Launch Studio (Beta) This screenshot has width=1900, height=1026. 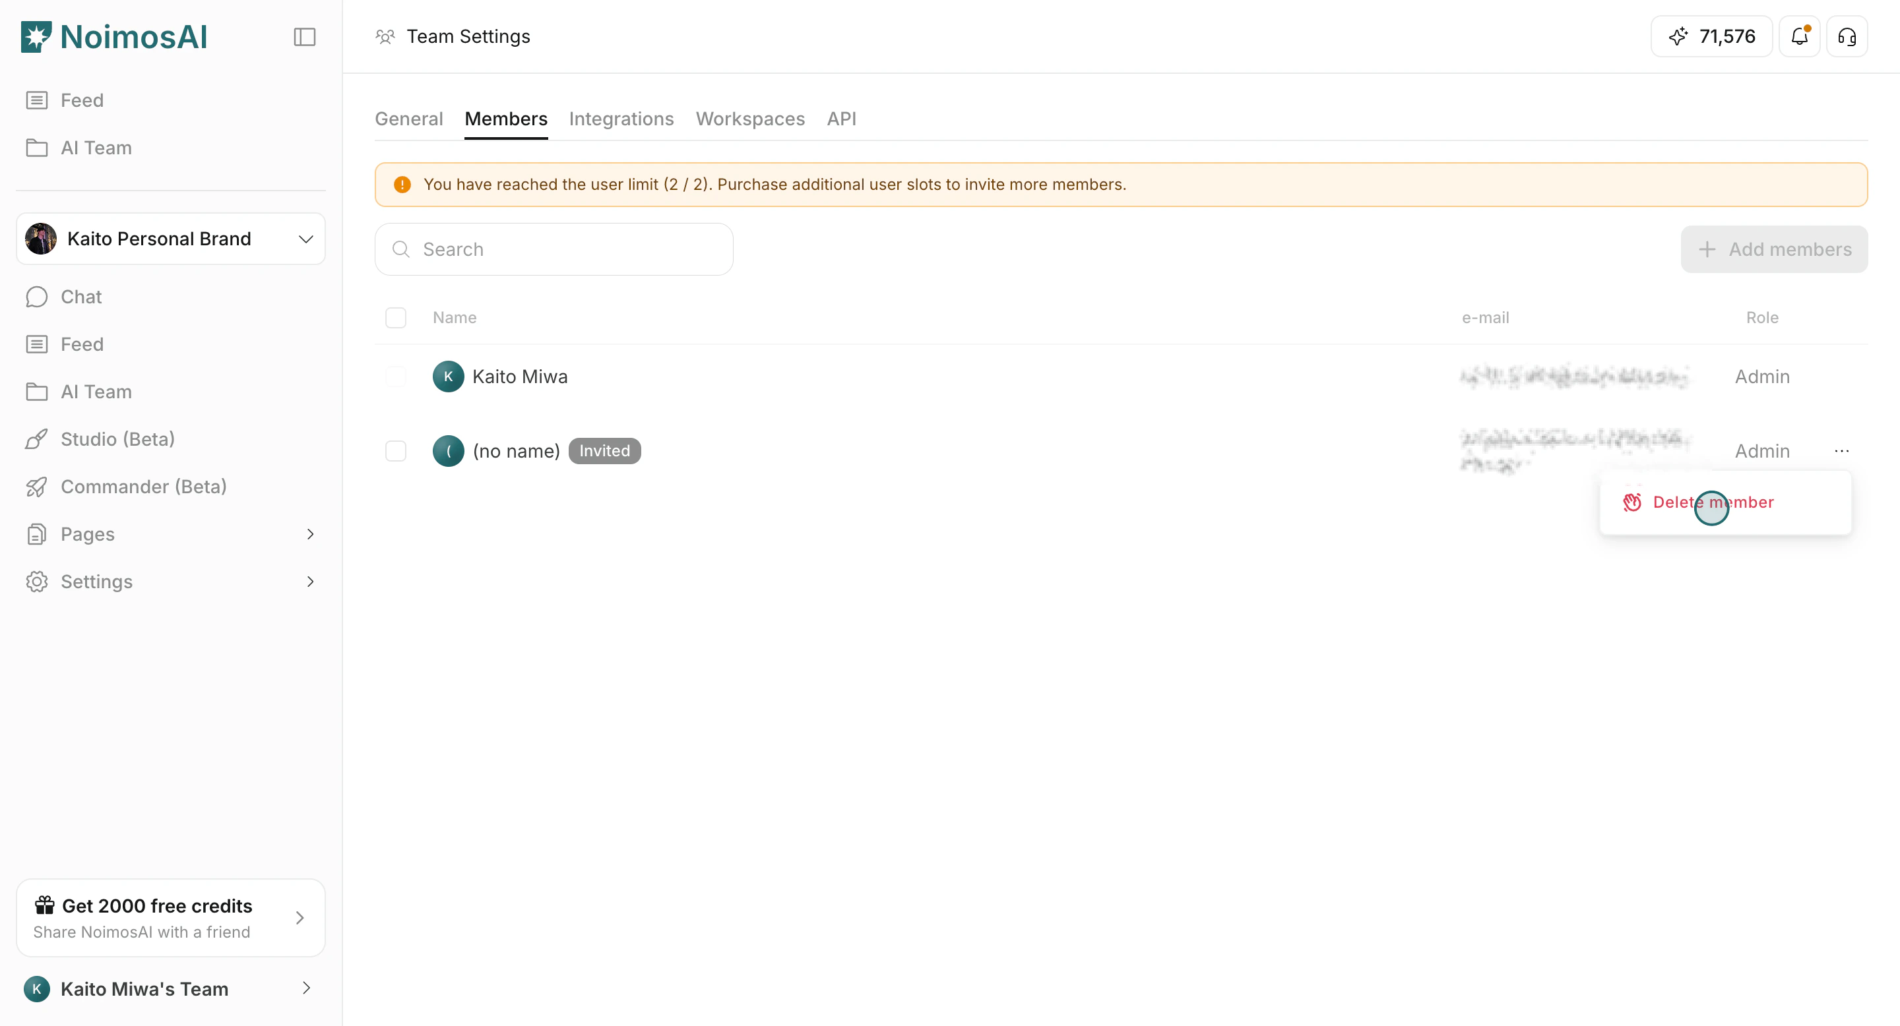[117, 438]
